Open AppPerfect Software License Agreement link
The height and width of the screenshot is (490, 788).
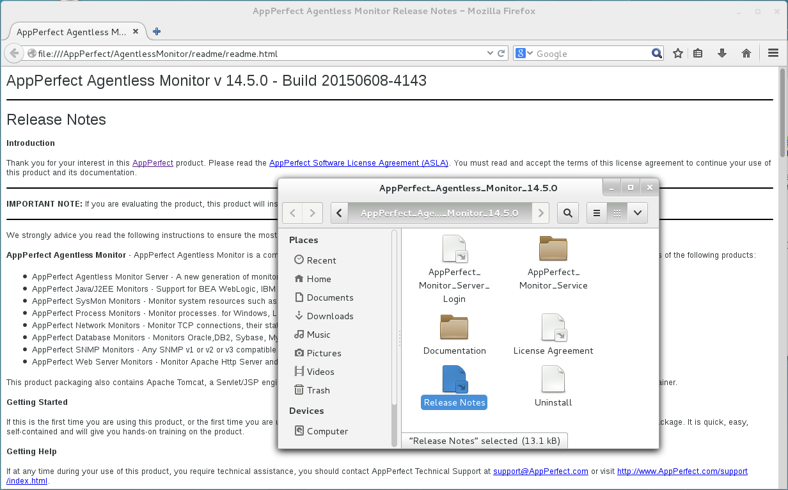pos(359,163)
